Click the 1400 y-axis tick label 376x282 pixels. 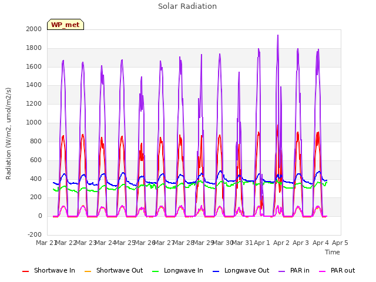tap(34, 85)
